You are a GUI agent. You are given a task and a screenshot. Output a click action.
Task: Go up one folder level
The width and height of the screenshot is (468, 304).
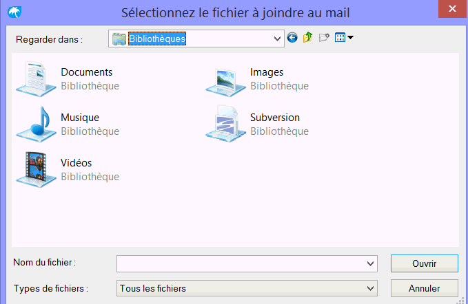point(307,38)
